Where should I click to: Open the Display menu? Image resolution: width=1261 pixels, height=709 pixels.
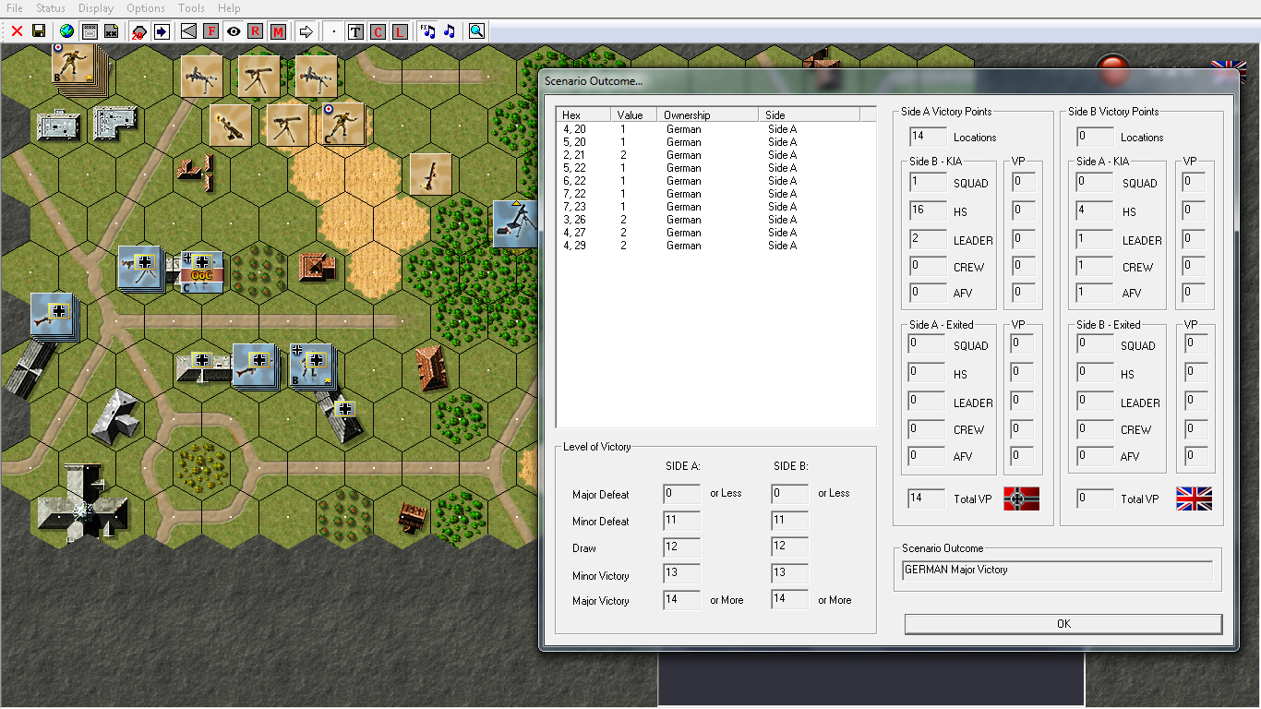point(96,8)
